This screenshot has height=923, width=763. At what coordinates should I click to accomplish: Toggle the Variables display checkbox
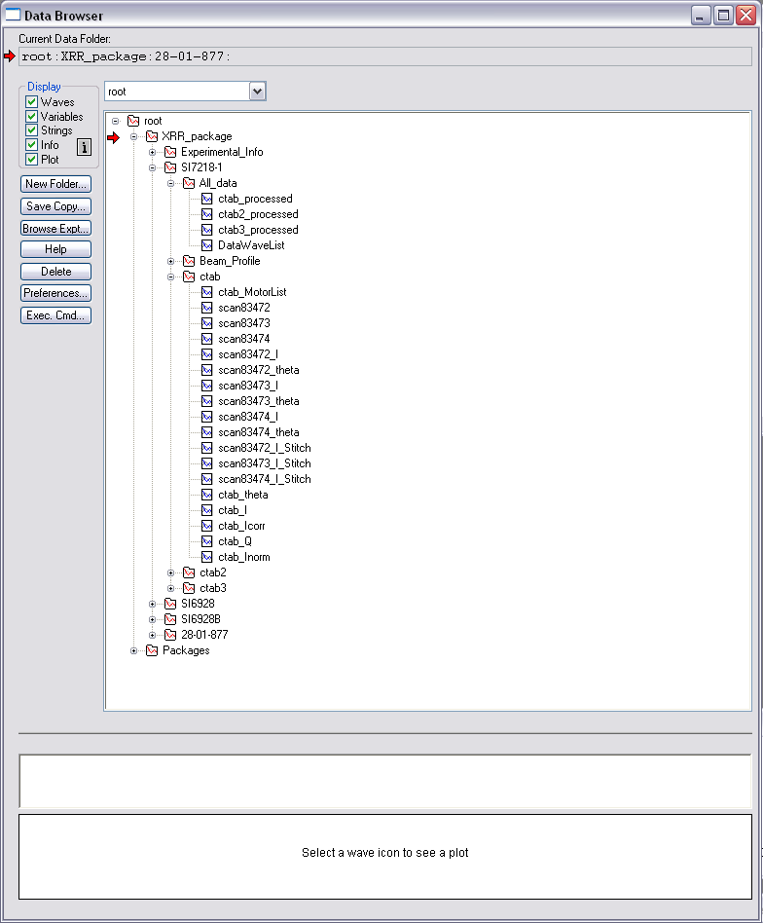point(32,116)
